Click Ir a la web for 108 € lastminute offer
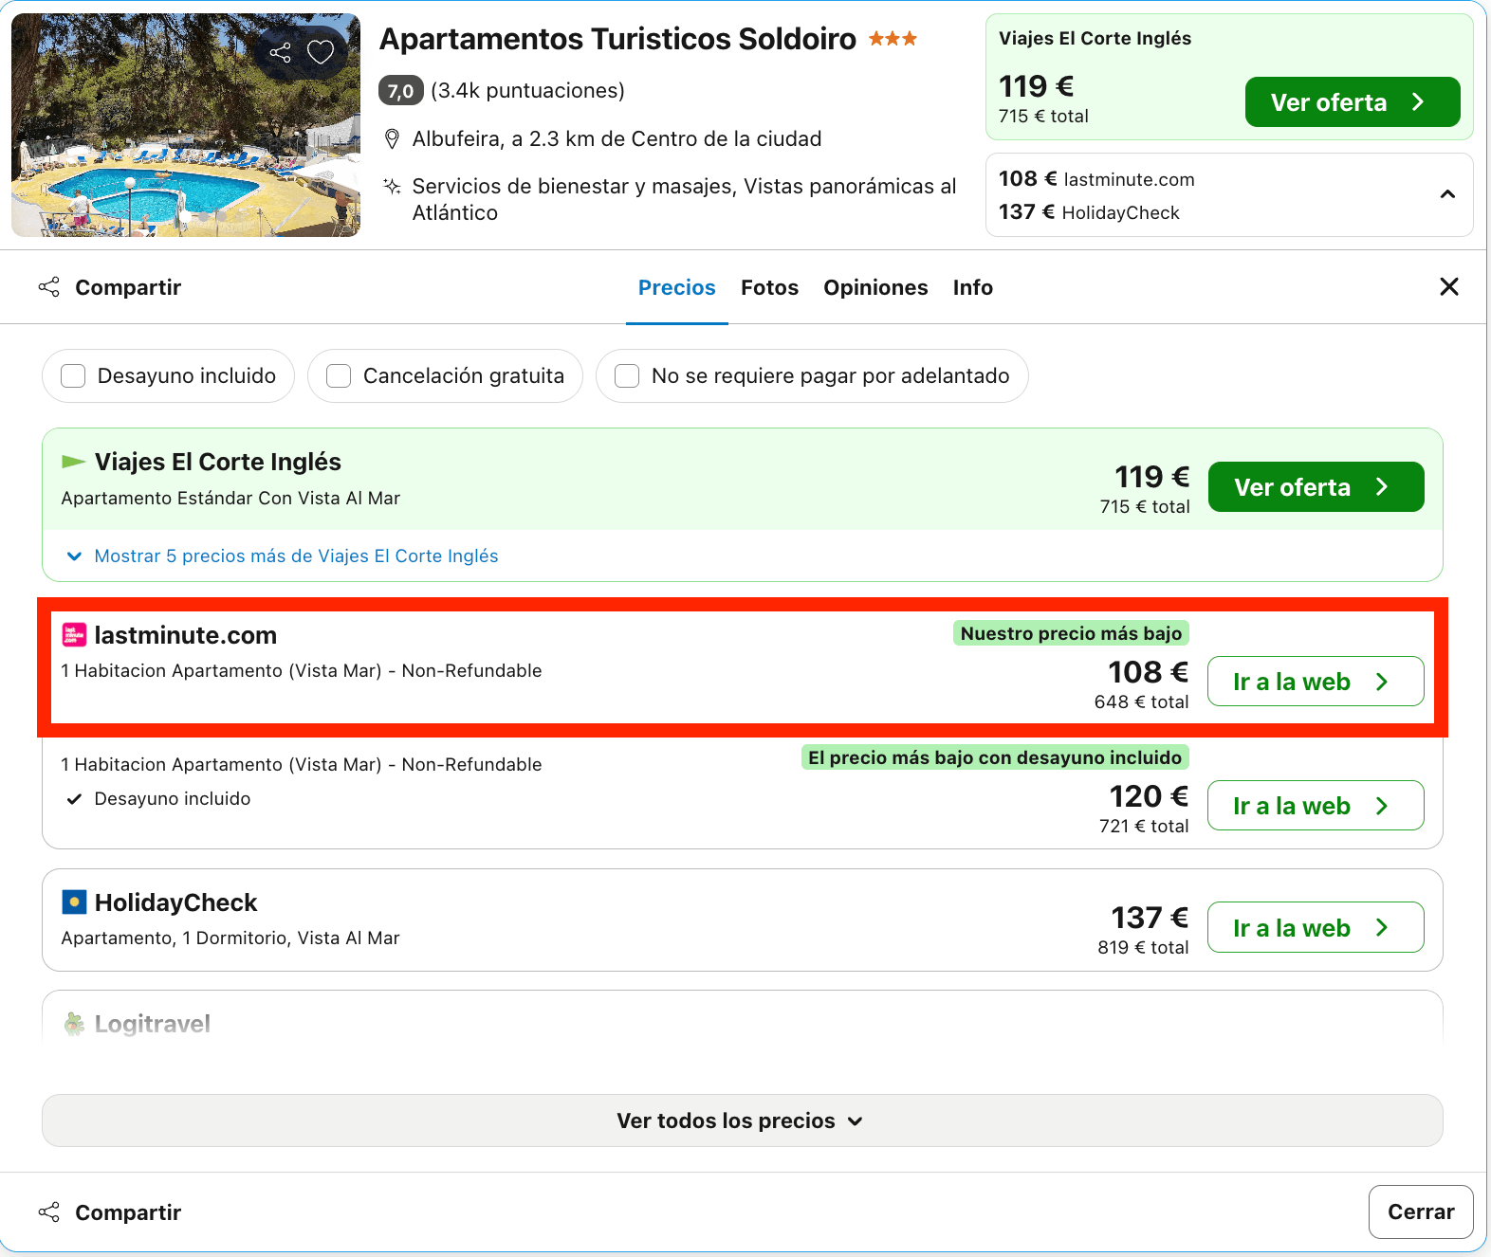 [x=1316, y=681]
